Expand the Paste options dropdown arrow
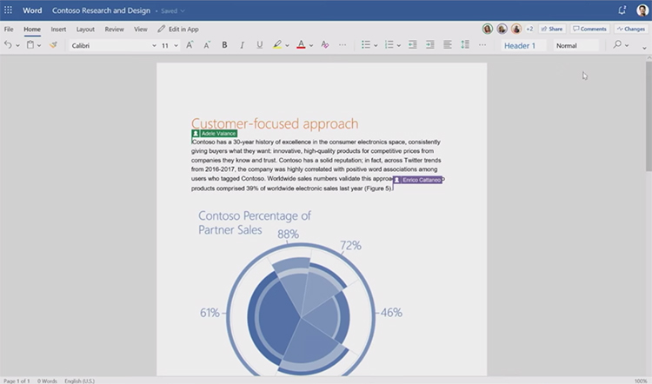 coord(39,46)
